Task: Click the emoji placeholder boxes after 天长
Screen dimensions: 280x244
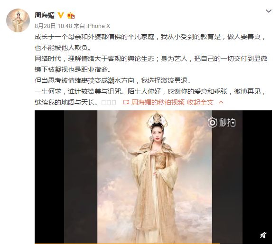Action: 109,103
